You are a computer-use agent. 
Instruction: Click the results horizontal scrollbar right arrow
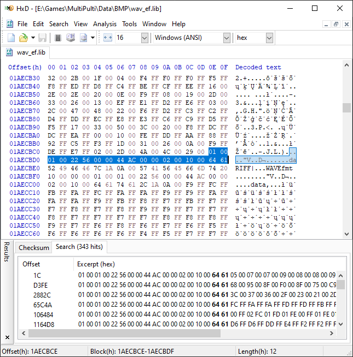332,334
